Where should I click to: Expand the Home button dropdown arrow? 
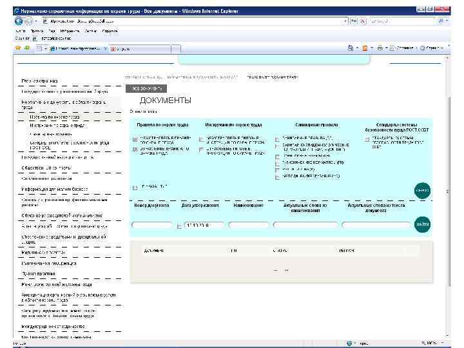tap(357, 48)
